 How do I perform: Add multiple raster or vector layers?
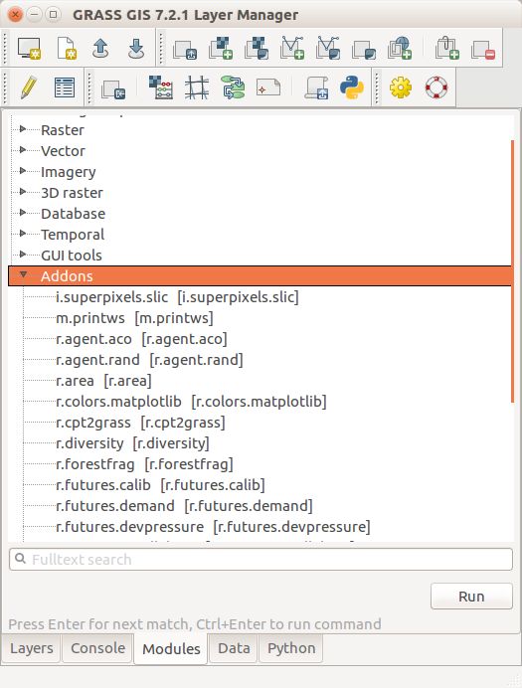point(185,49)
